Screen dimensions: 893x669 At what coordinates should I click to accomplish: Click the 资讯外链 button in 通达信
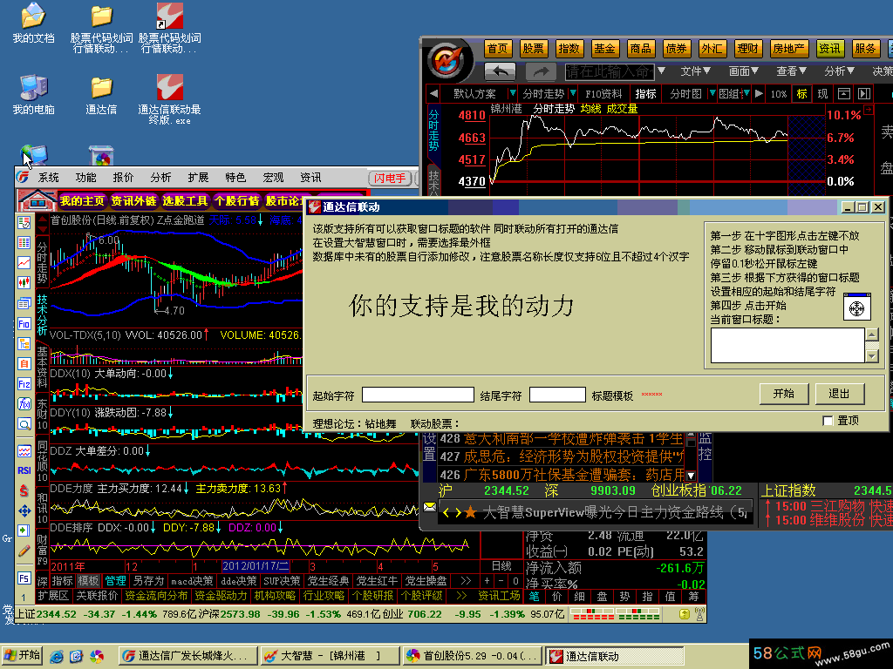(x=133, y=200)
